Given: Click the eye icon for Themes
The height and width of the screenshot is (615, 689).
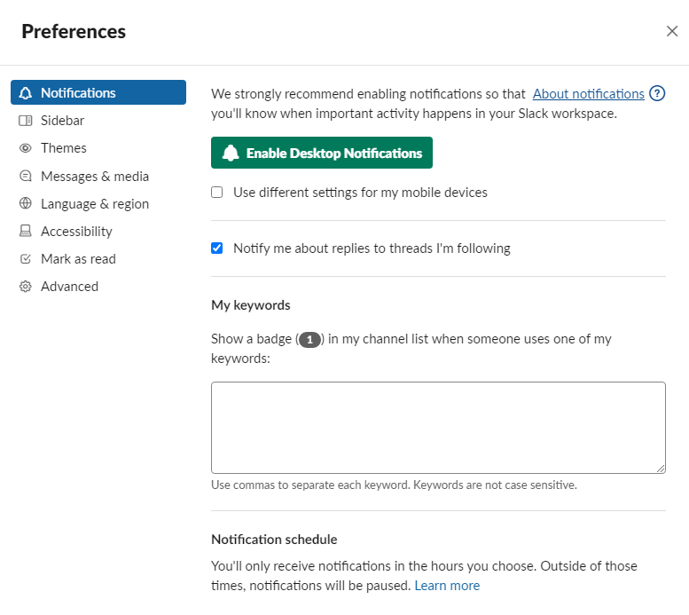Looking at the screenshot, I should click(26, 148).
